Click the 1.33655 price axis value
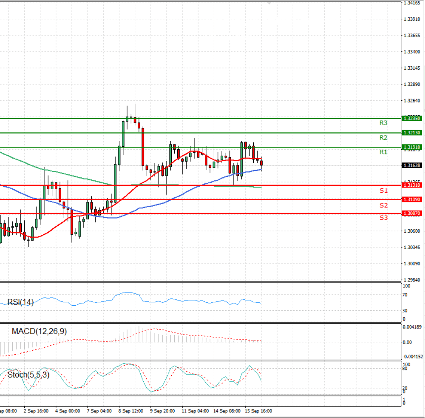425x418 pixels. coord(412,35)
